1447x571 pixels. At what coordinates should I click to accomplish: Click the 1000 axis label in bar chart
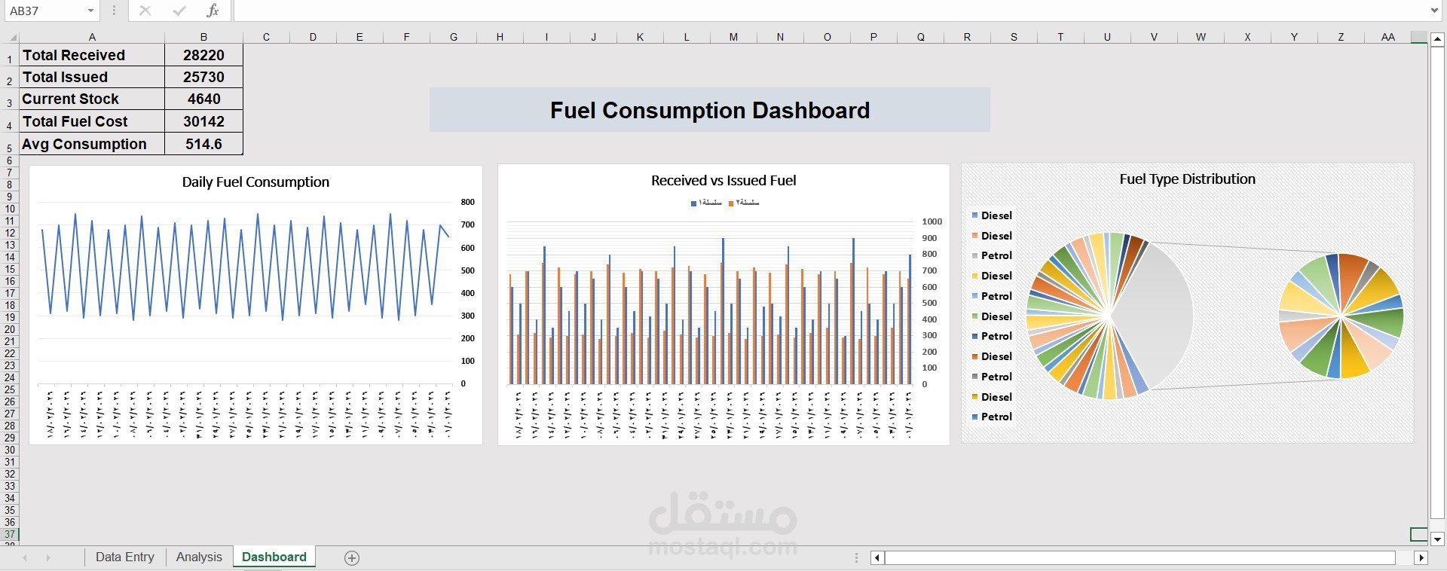tap(932, 221)
